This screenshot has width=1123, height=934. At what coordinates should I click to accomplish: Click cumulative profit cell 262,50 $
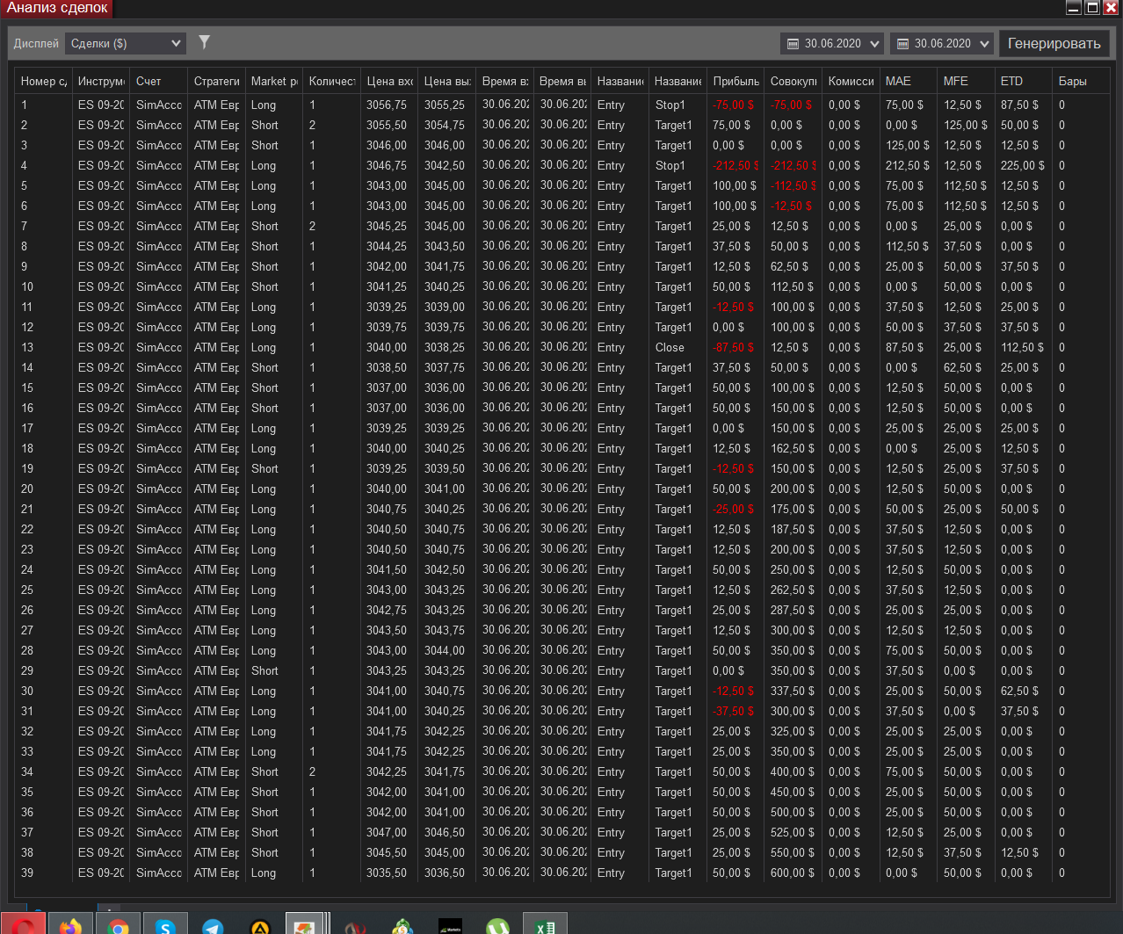click(793, 590)
